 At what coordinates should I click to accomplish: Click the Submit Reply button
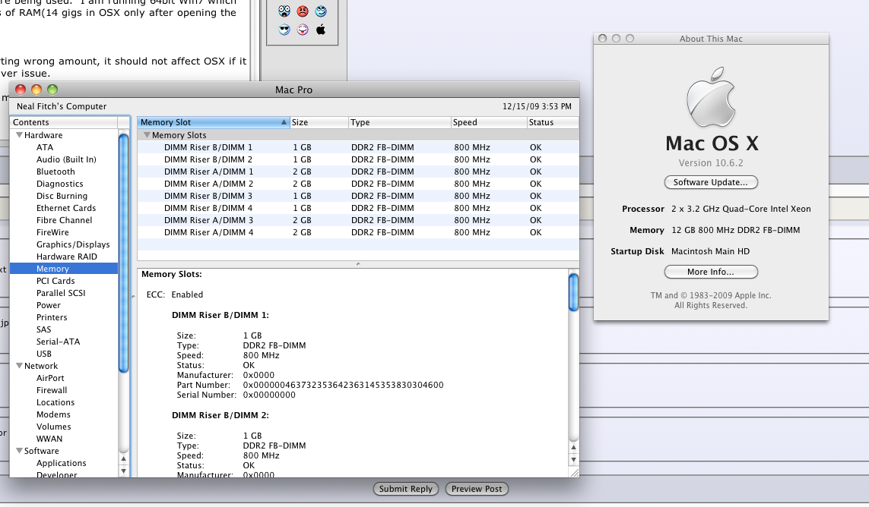[x=406, y=489]
